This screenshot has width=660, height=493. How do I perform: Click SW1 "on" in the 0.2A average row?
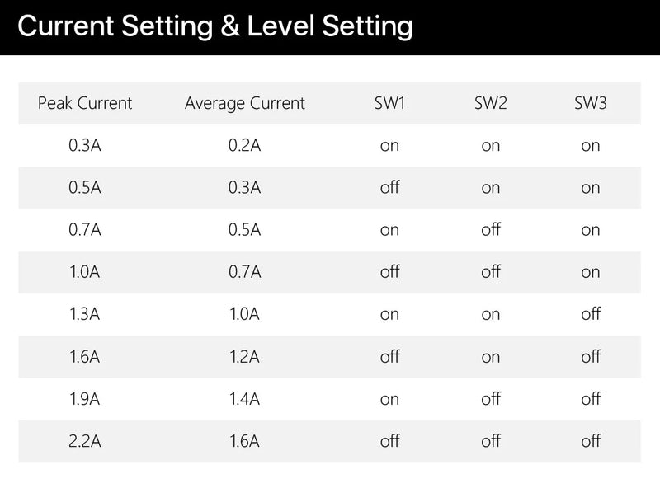pos(389,146)
